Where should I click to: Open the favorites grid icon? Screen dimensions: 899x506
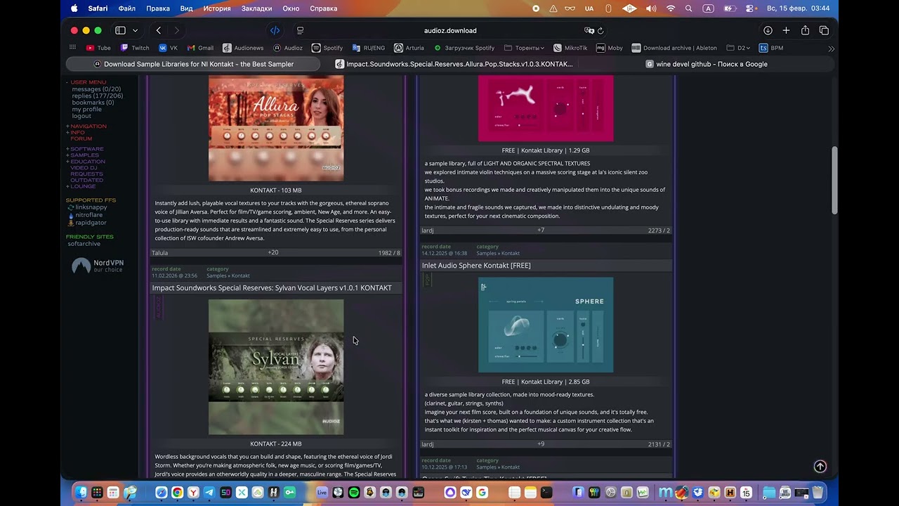72,48
